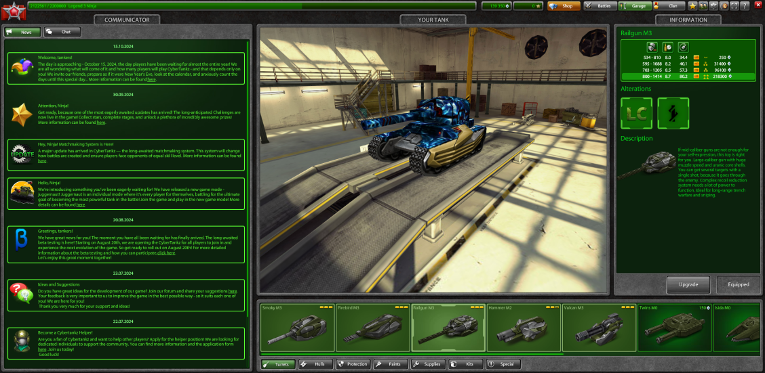This screenshot has height=373, width=765.
Task: Open the Hulls category tab
Action: [314, 364]
